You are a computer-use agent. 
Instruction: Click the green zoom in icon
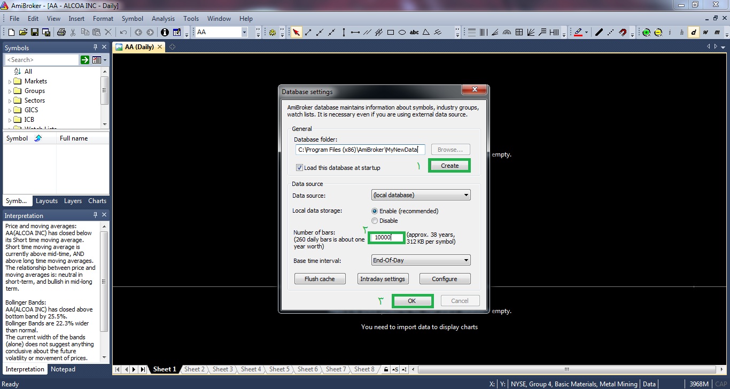(647, 33)
